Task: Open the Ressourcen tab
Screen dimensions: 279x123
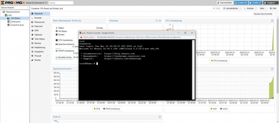Action: pyautogui.click(x=40, y=22)
